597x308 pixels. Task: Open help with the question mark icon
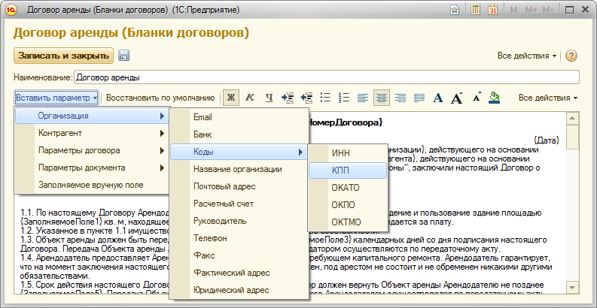[x=571, y=56]
